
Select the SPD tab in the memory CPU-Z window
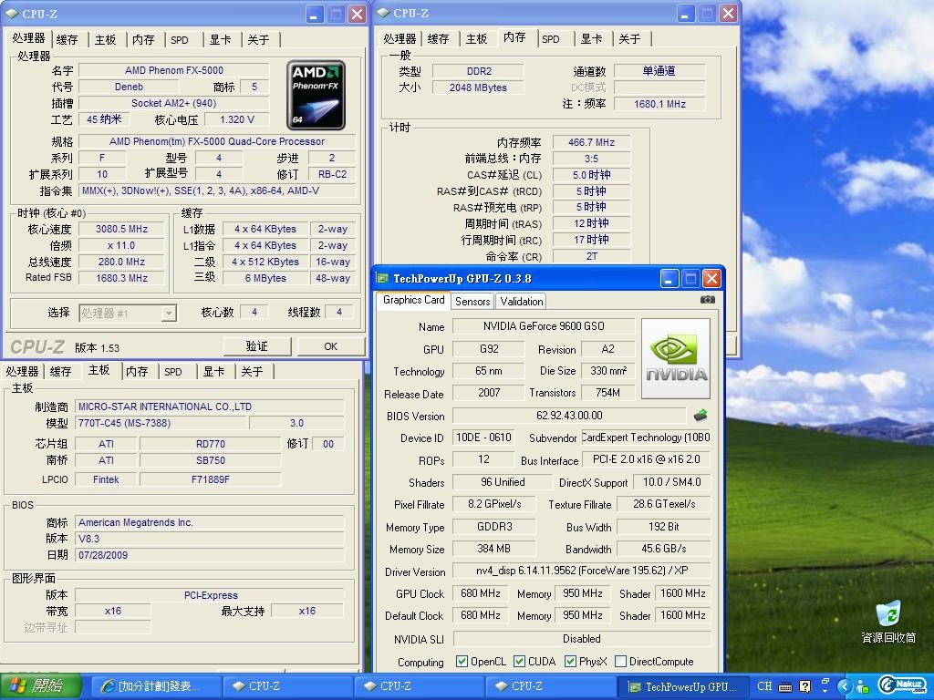click(550, 38)
